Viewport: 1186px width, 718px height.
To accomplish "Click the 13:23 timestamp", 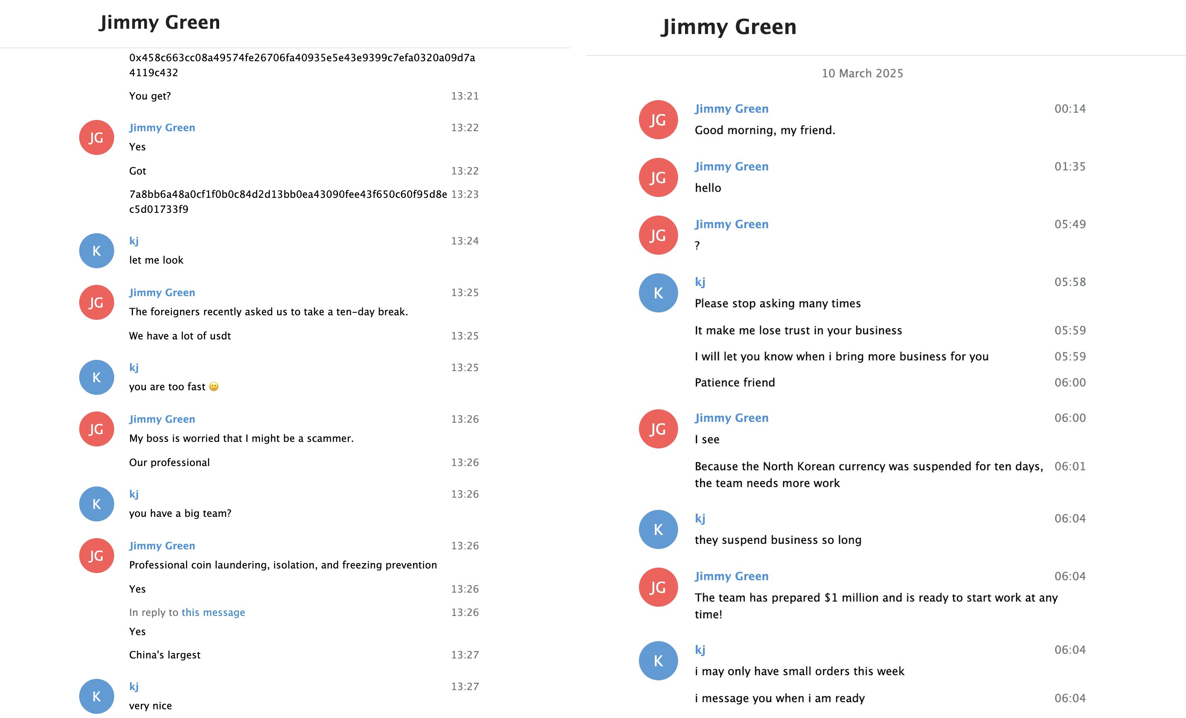I will coord(465,194).
